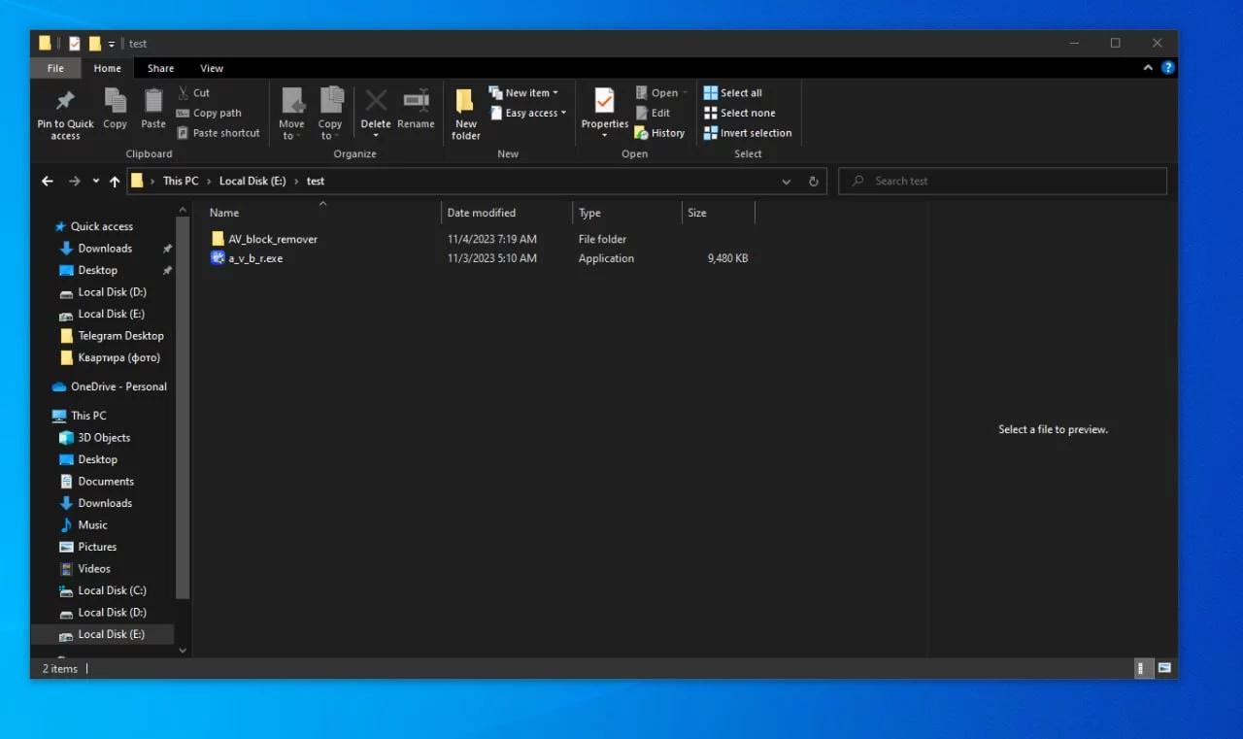Open Videos in navigation pane
This screenshot has width=1243, height=739.
94,569
